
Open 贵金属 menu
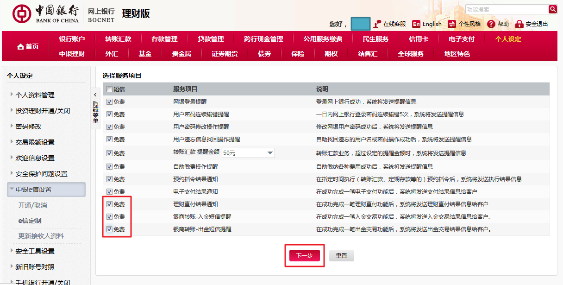click(x=181, y=54)
